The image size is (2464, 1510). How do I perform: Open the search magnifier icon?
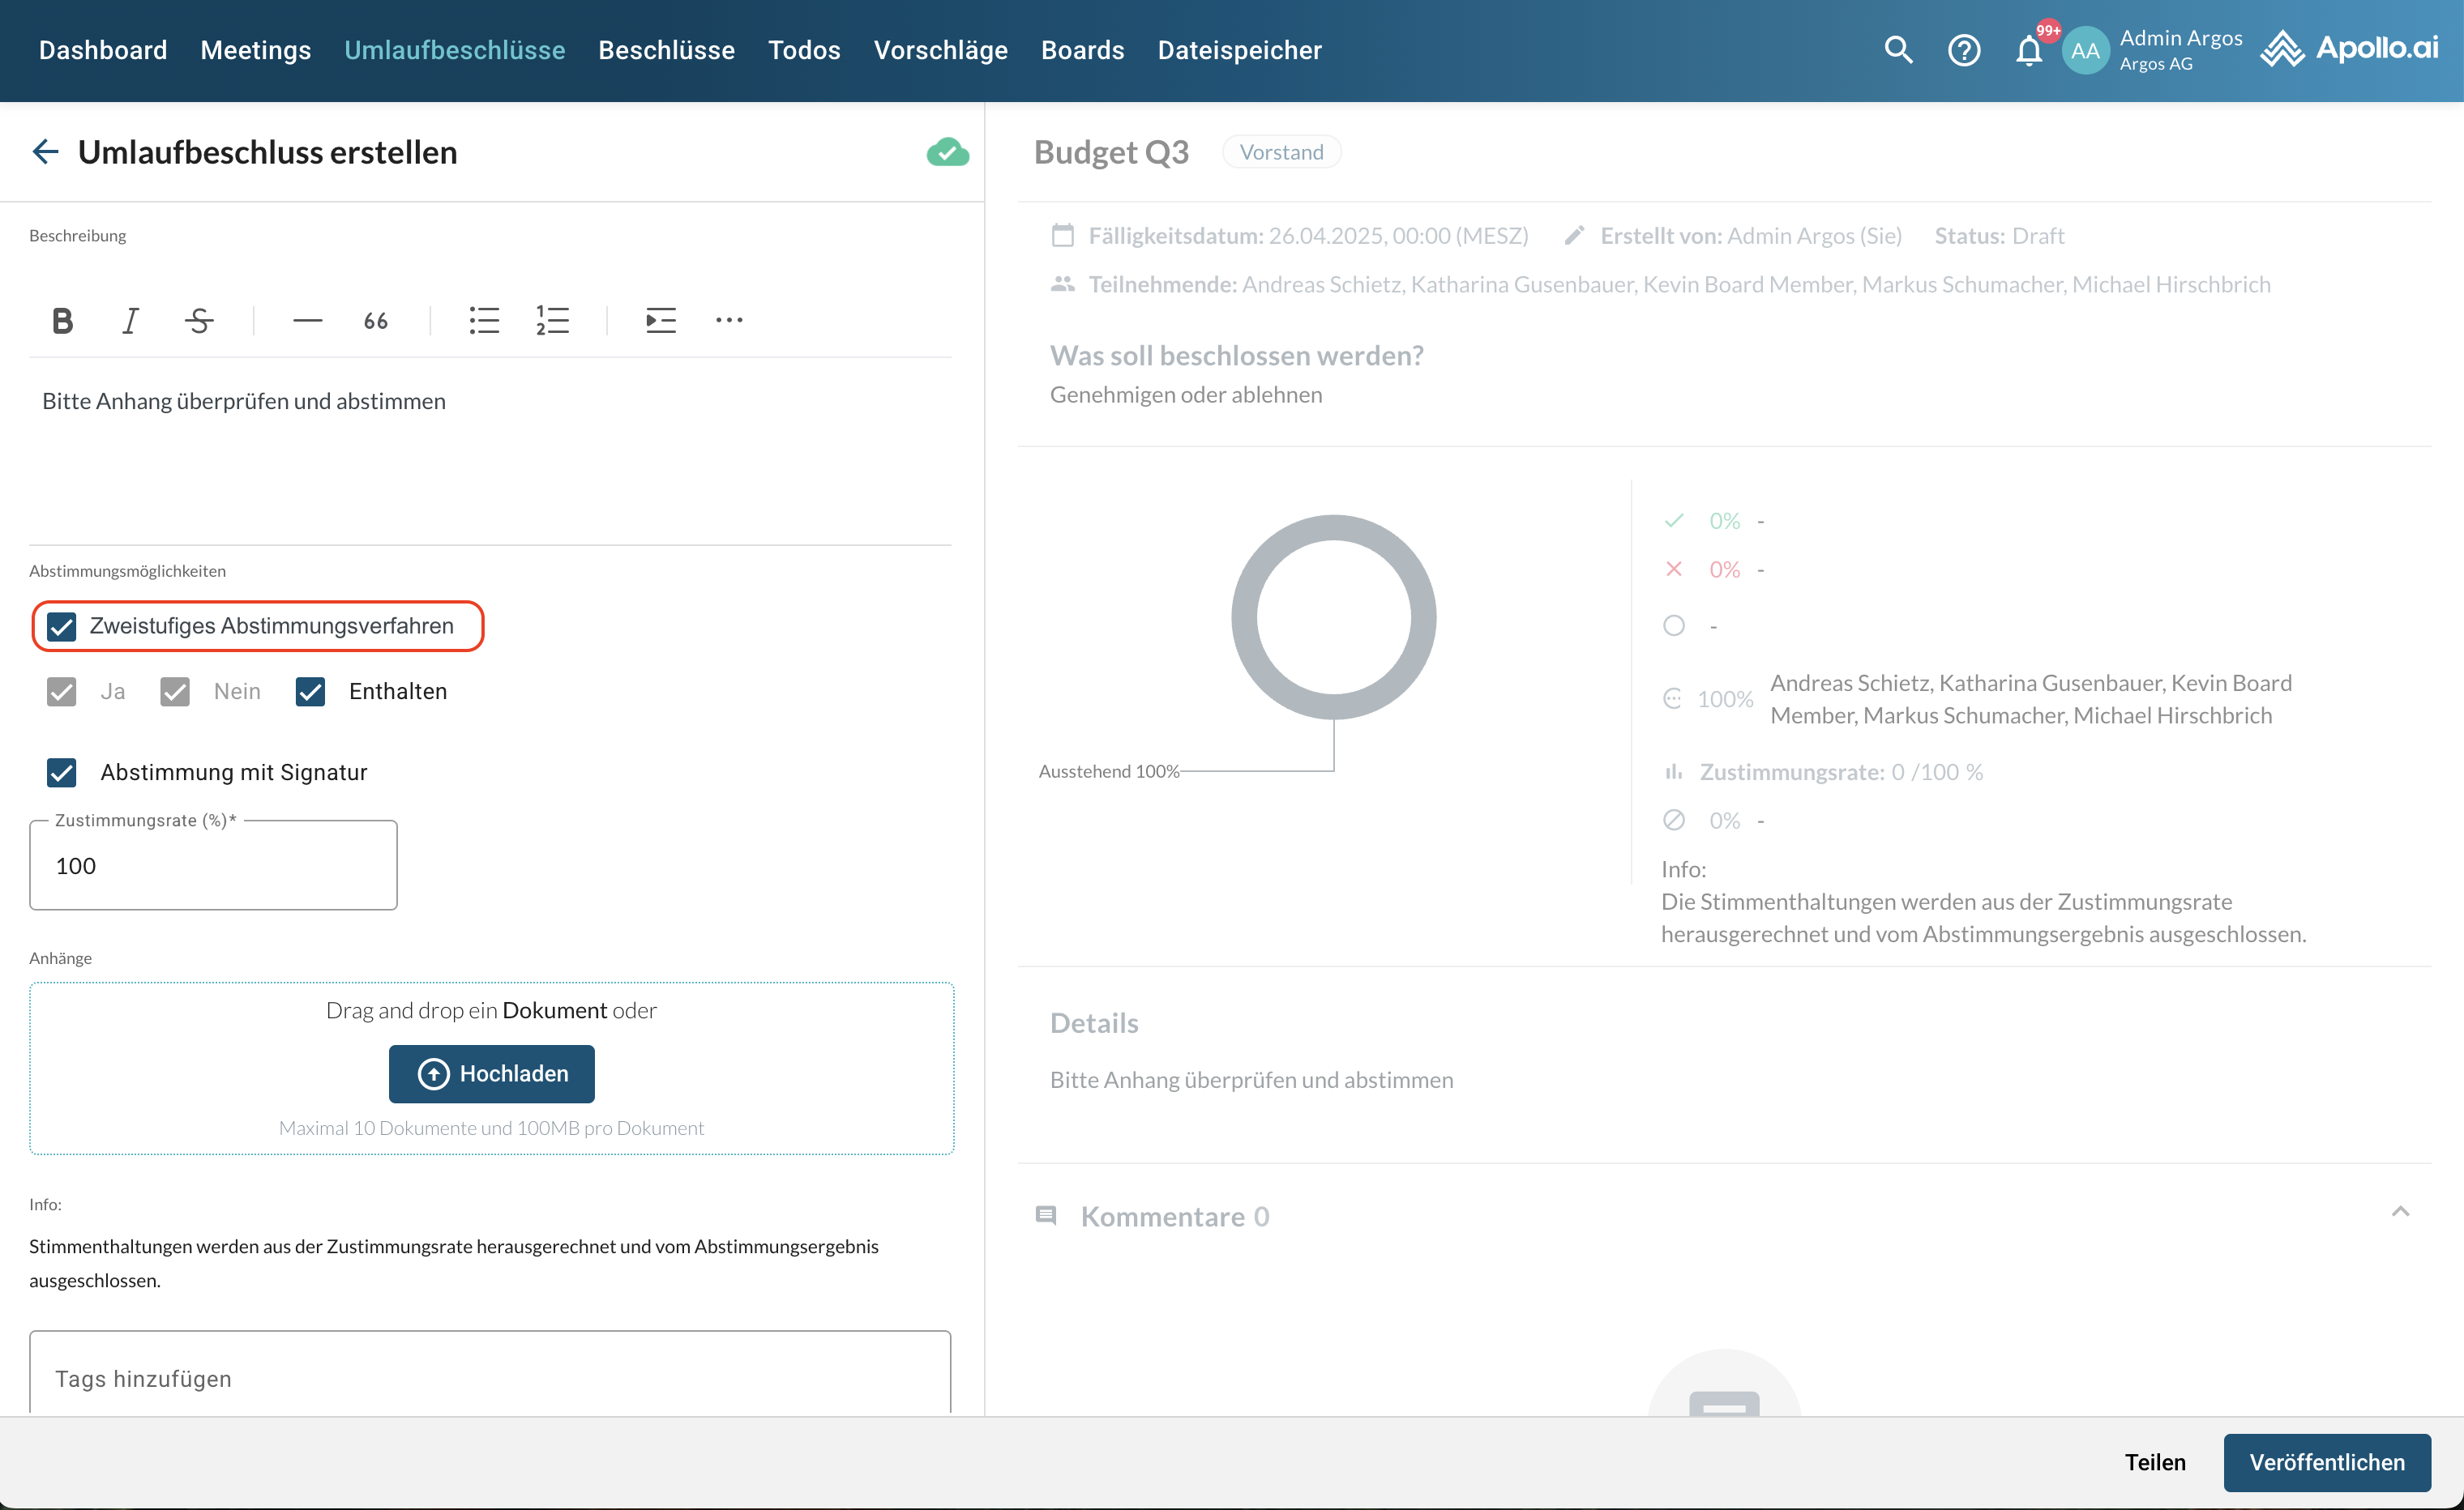pyautogui.click(x=1898, y=50)
